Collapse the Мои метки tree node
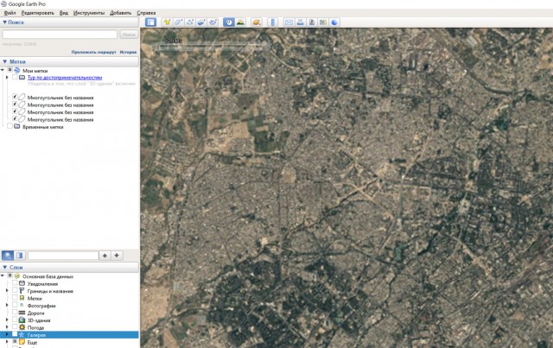 coord(3,70)
